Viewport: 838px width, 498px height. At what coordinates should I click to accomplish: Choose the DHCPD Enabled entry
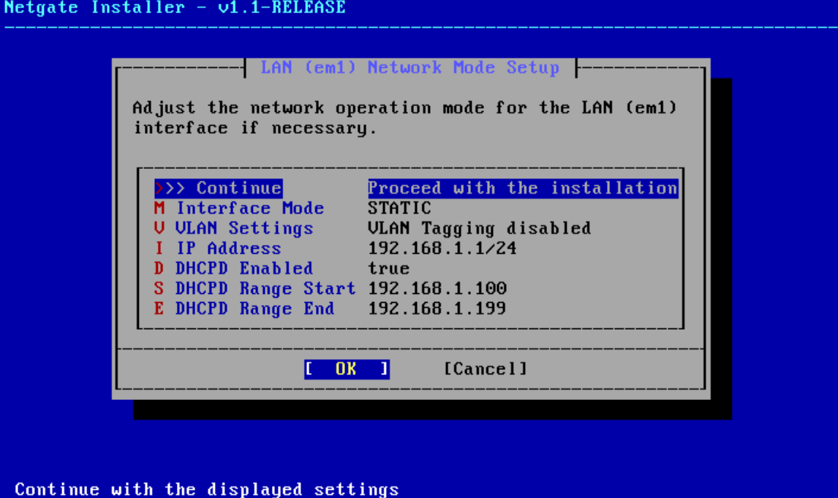[233, 268]
